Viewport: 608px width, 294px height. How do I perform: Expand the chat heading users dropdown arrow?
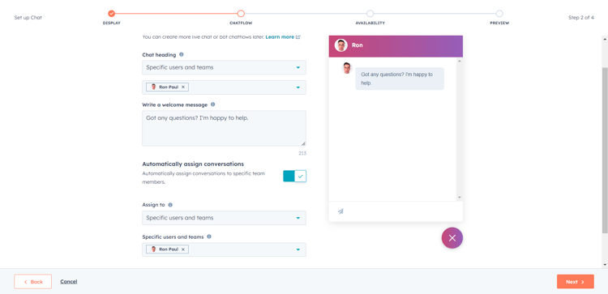298,87
